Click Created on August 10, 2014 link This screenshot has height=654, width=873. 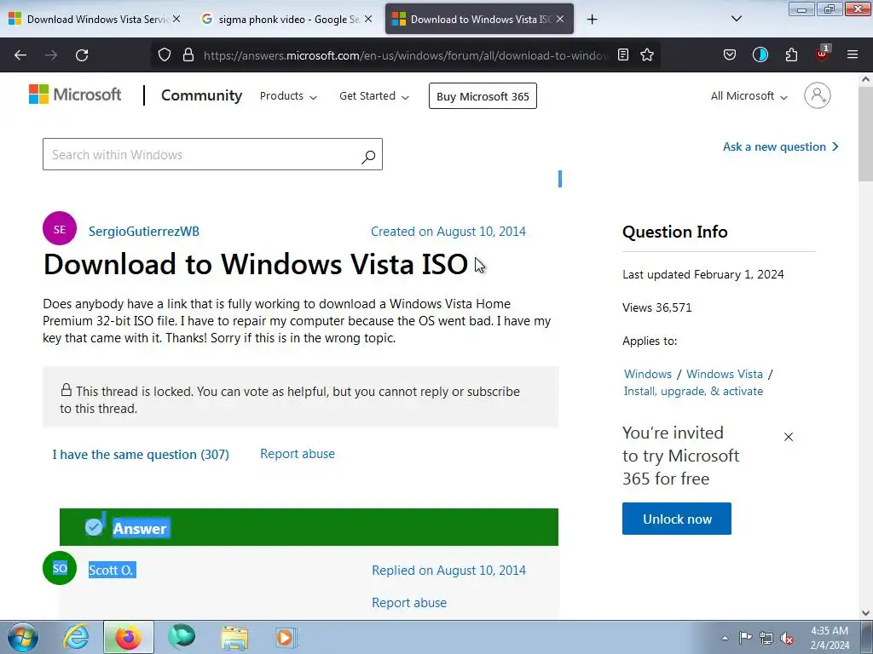pyautogui.click(x=448, y=232)
